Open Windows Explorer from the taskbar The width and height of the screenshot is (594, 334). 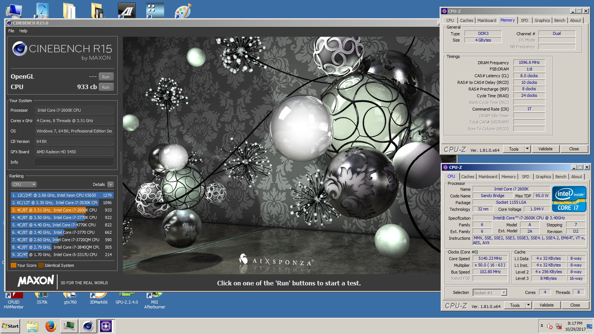coord(32,326)
